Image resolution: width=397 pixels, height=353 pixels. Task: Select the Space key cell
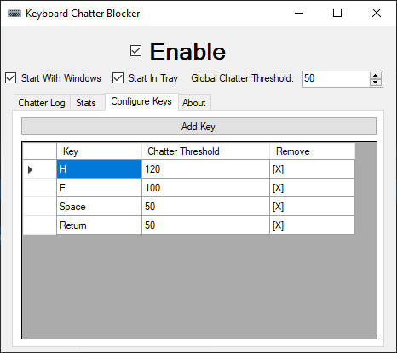point(99,207)
